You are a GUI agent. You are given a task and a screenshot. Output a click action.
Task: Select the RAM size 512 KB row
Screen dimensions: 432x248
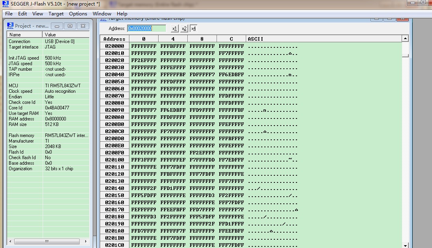48,124
